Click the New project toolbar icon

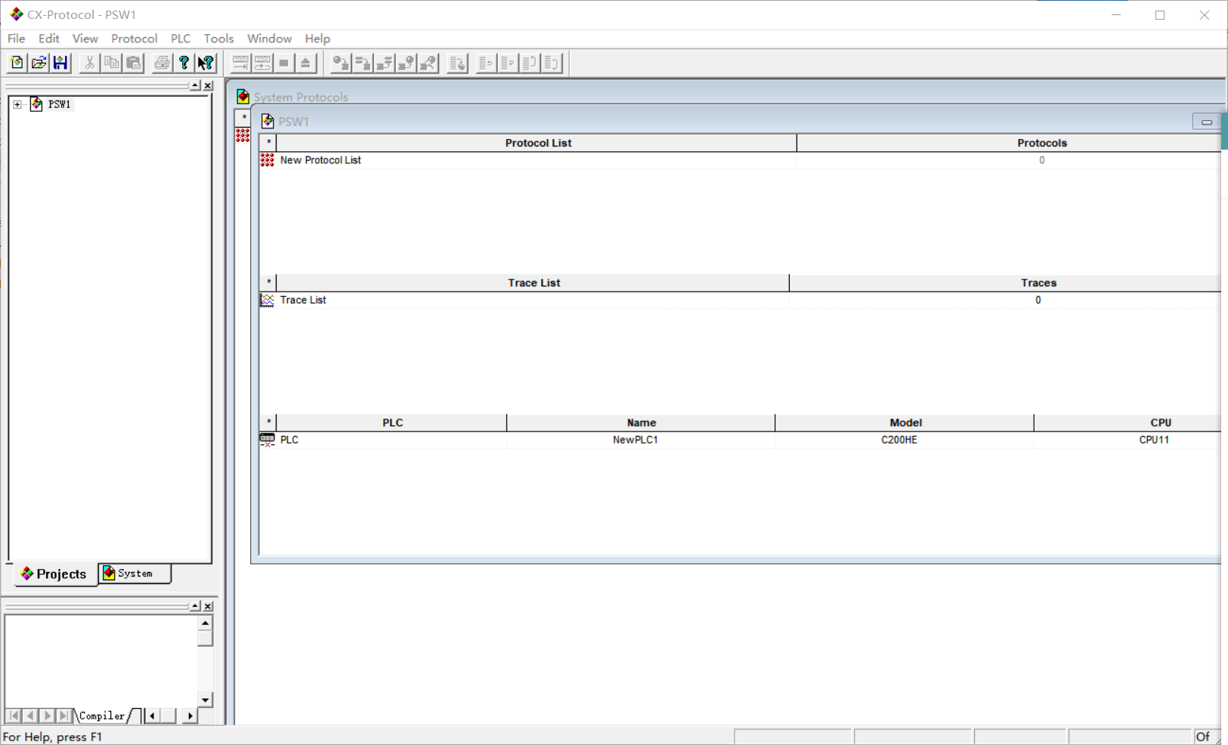coord(17,63)
